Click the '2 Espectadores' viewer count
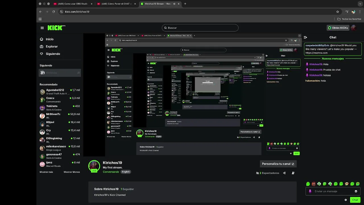 pos(268,173)
